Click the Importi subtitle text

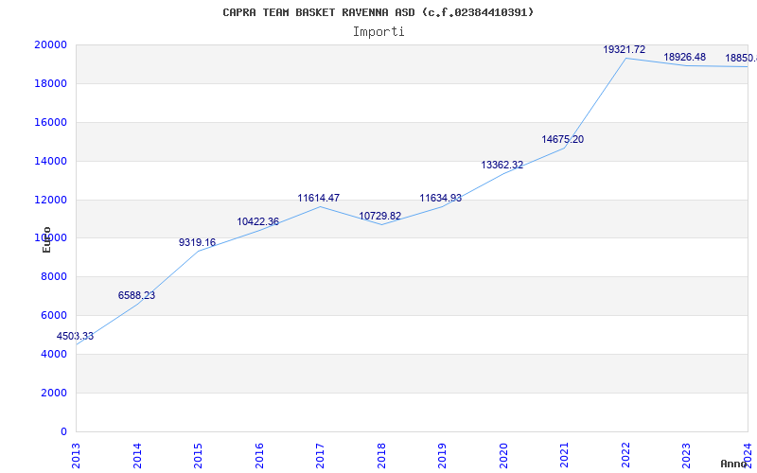coord(378,32)
